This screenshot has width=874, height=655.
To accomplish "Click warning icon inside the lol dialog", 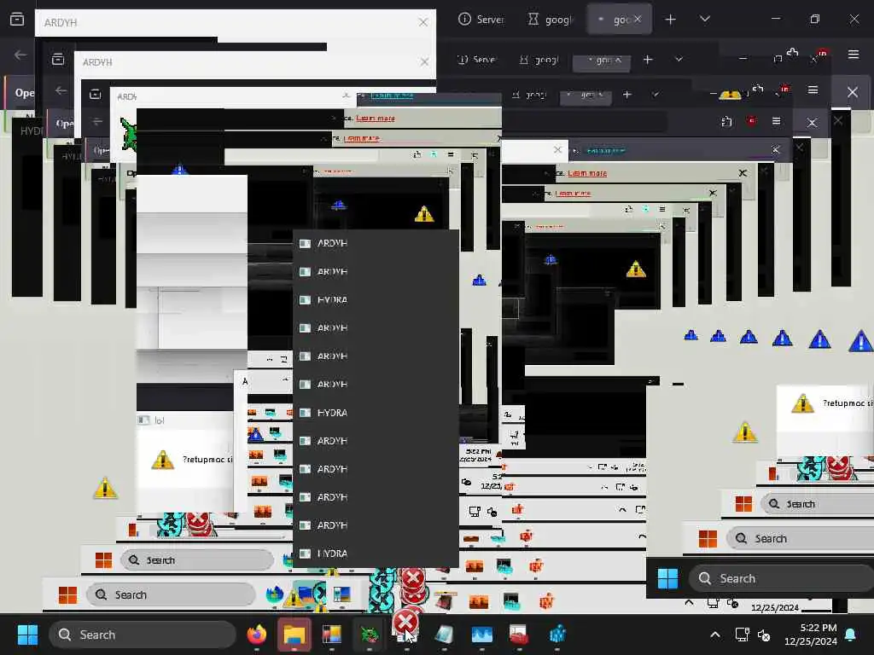I will (163, 460).
